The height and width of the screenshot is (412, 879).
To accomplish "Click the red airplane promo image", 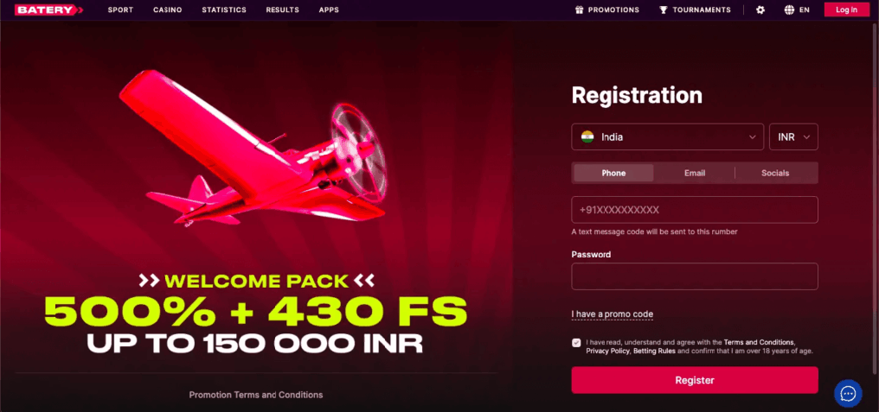I will click(x=253, y=147).
